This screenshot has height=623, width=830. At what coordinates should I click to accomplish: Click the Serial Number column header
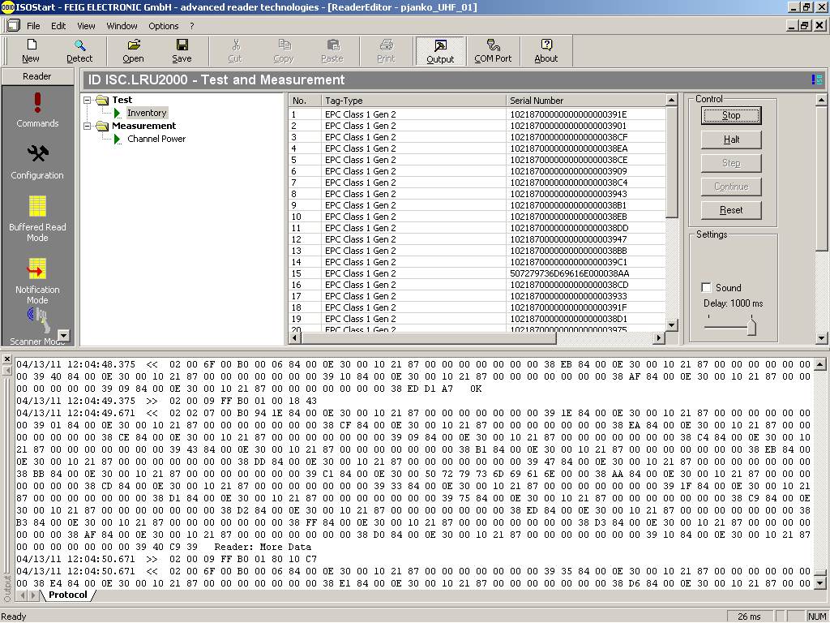585,100
